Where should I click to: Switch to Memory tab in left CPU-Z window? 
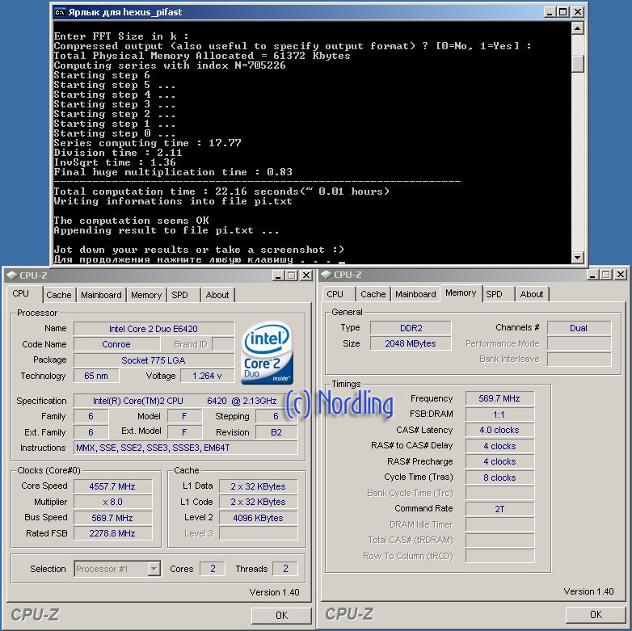[x=146, y=295]
